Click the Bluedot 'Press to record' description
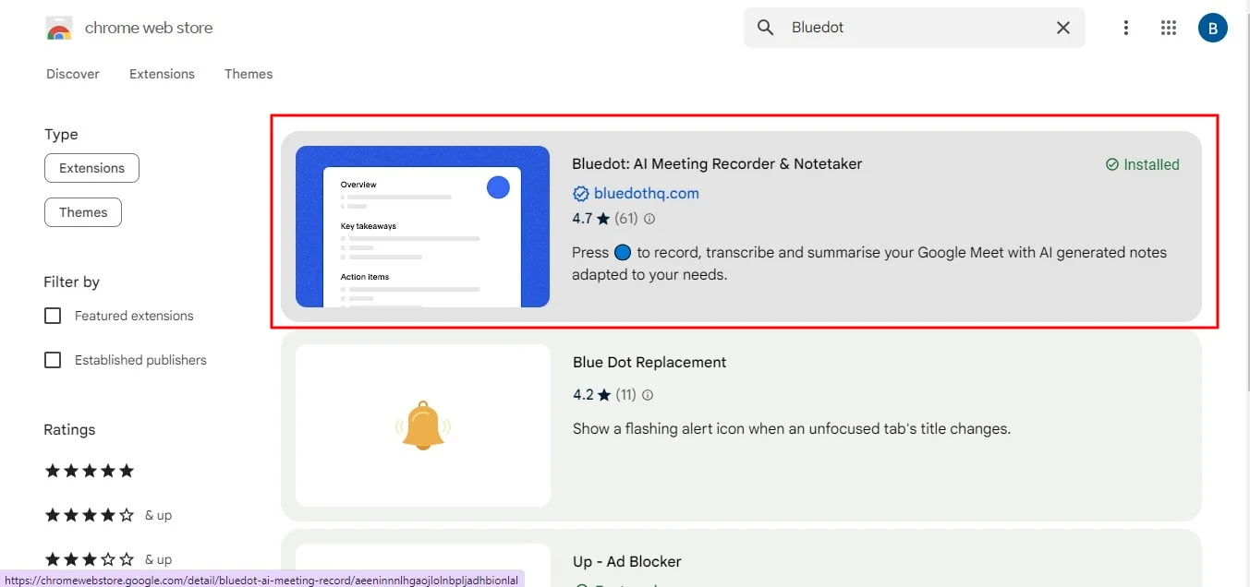The height and width of the screenshot is (587, 1250). click(x=869, y=263)
